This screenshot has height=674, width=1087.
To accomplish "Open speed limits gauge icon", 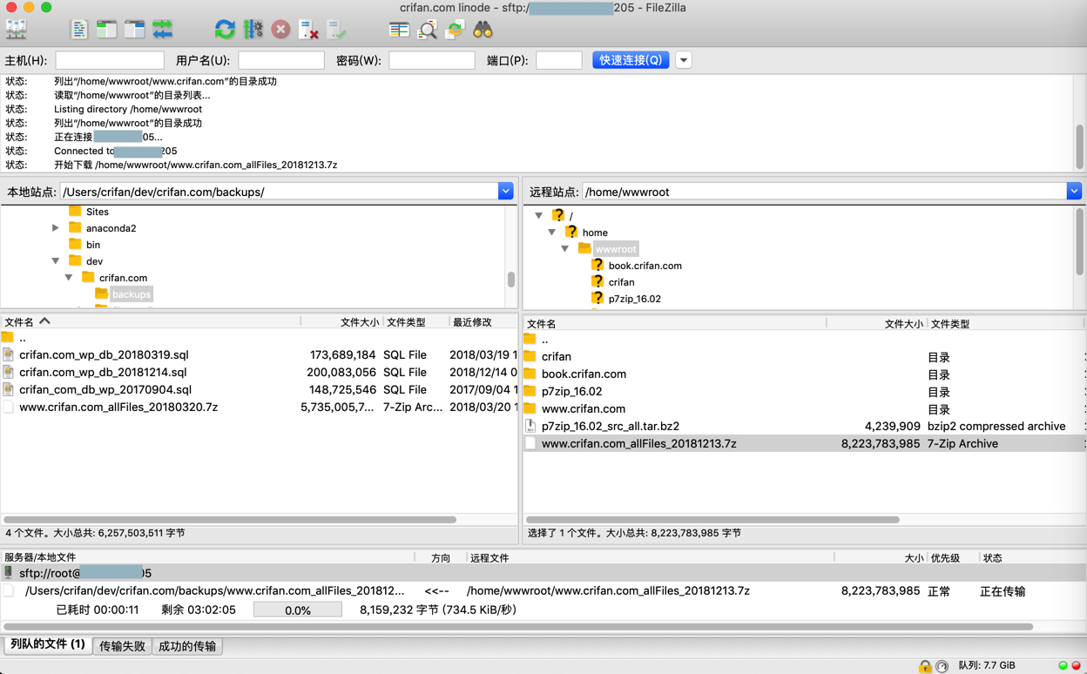I will pyautogui.click(x=942, y=666).
